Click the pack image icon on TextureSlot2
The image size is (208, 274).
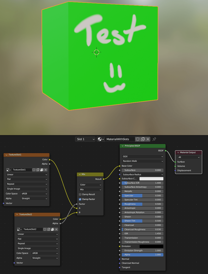pos(52,229)
